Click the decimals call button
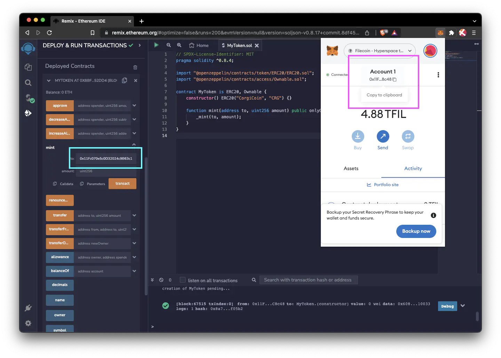The image size is (501, 358). [60, 285]
